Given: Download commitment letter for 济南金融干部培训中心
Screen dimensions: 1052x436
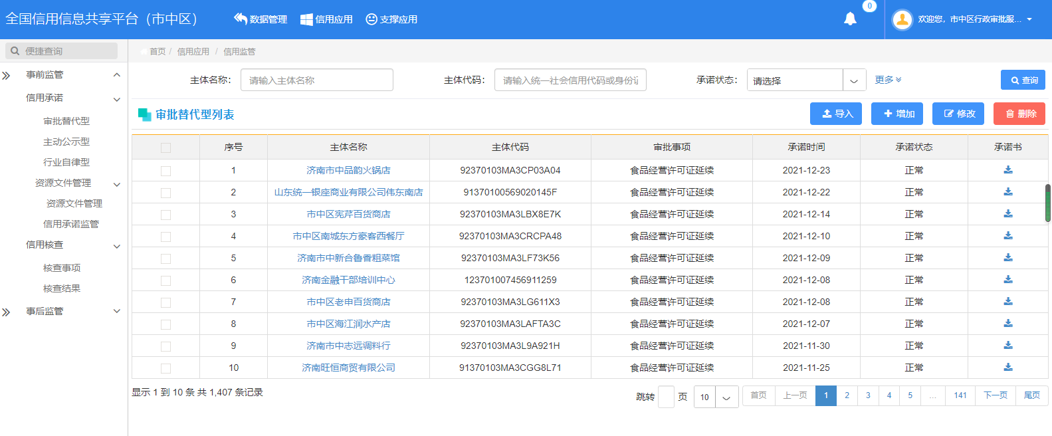Looking at the screenshot, I should point(1008,280).
